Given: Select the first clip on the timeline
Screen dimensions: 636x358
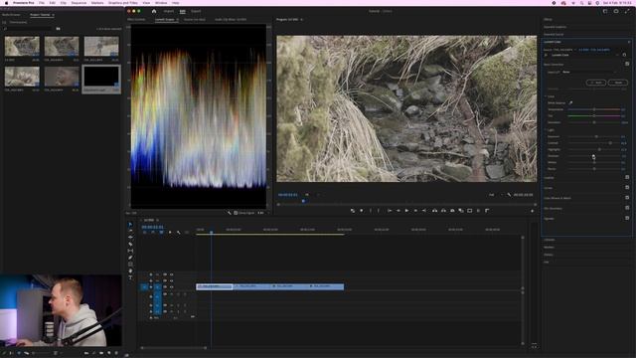Looking at the screenshot, I should pyautogui.click(x=215, y=286).
